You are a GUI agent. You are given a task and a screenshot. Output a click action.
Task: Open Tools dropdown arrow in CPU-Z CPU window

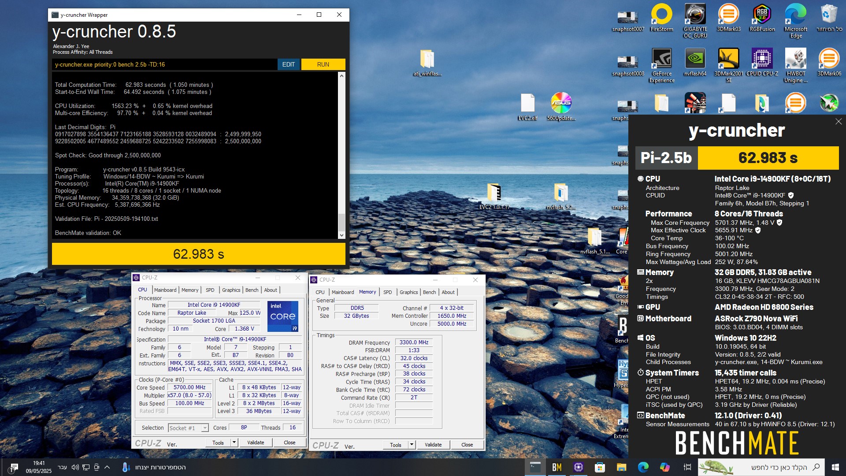point(234,443)
